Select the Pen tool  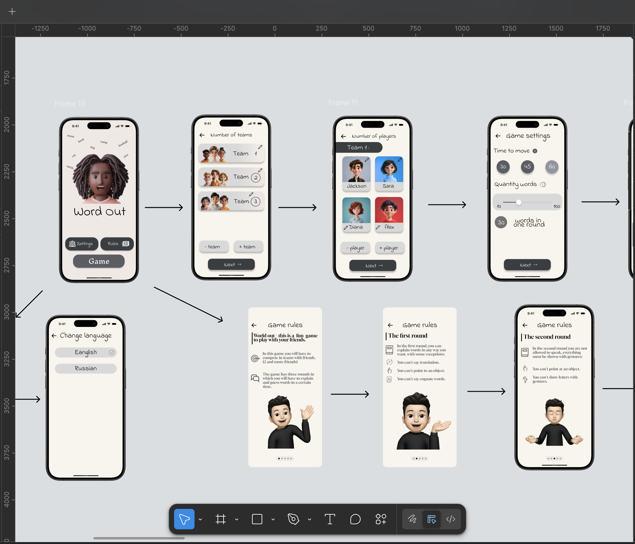[293, 519]
